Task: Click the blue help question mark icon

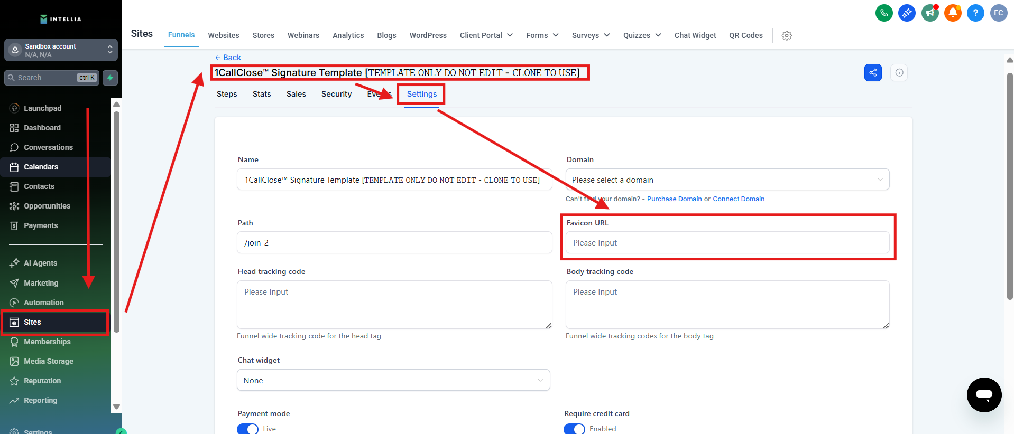Action: tap(975, 13)
